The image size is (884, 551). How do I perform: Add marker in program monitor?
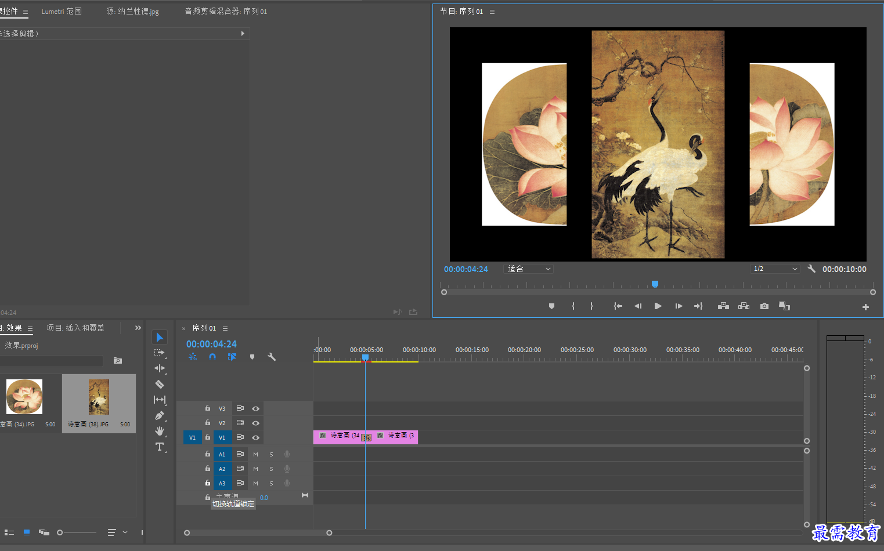[x=551, y=306]
